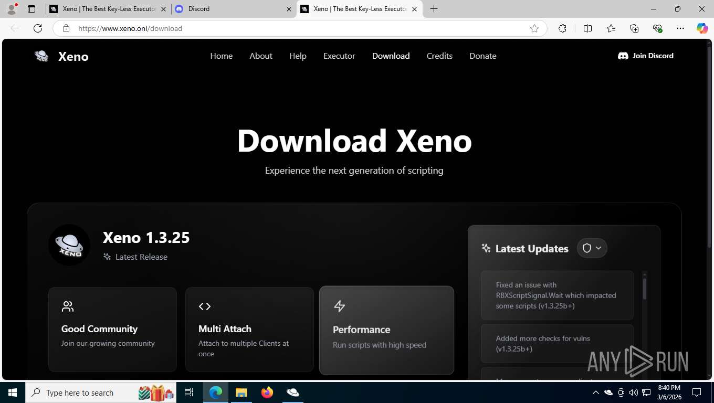Expand the shield dropdown in Latest Updates
714x403 pixels.
(592, 248)
